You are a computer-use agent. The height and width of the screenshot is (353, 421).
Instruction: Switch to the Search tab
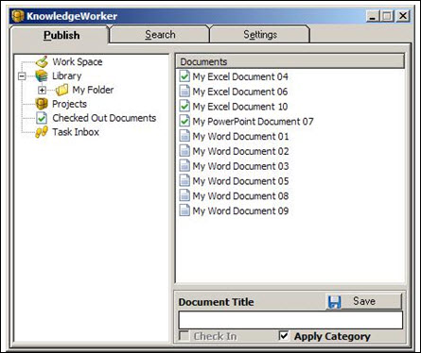click(x=160, y=34)
